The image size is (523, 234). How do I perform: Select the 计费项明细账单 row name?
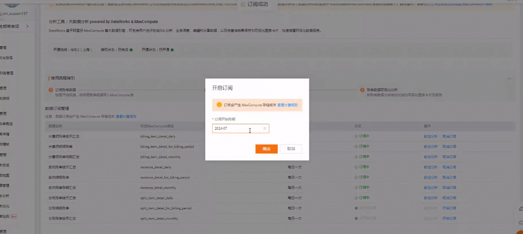60,146
